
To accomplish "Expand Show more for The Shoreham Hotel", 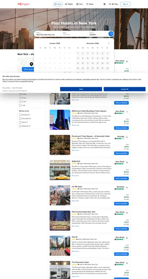I will [75, 276].
